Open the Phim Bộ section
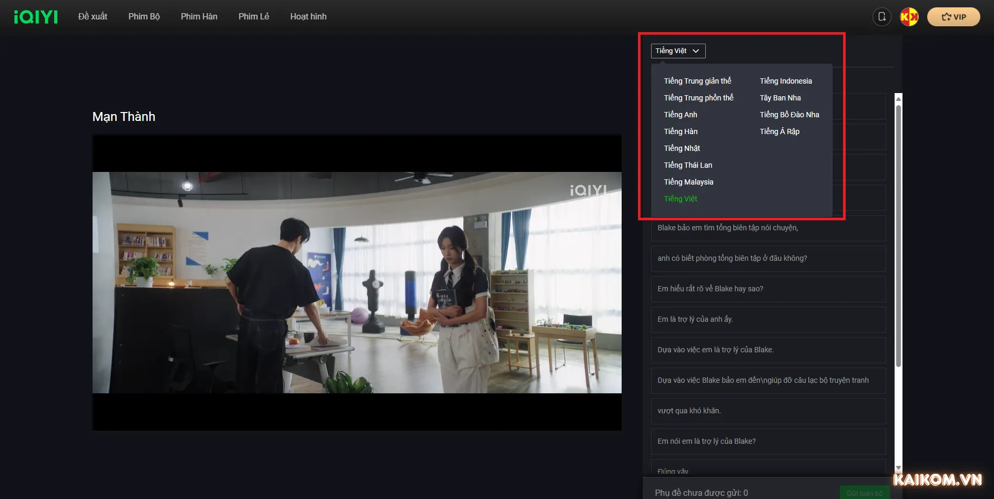 click(144, 16)
